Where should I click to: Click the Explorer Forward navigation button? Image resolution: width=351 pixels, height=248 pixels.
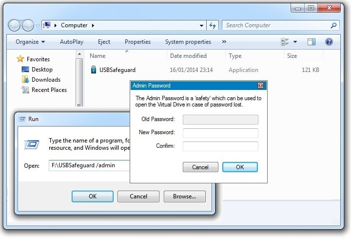[x=28, y=25]
